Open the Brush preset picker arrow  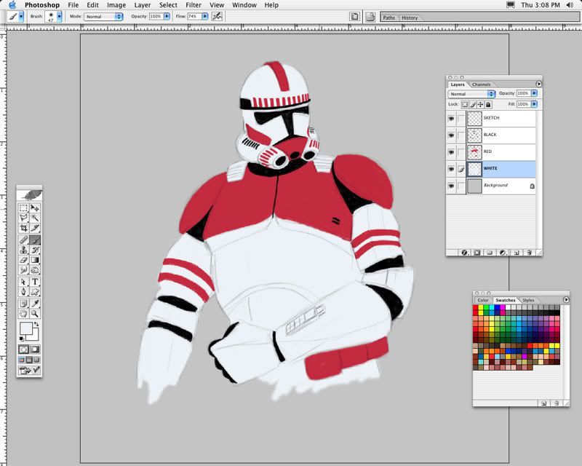60,17
